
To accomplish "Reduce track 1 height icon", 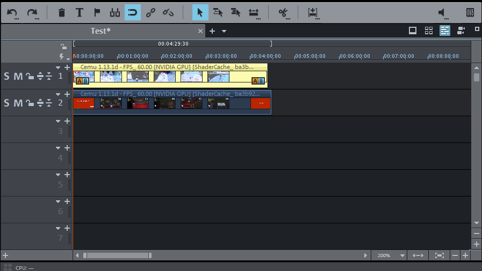I will [49, 76].
